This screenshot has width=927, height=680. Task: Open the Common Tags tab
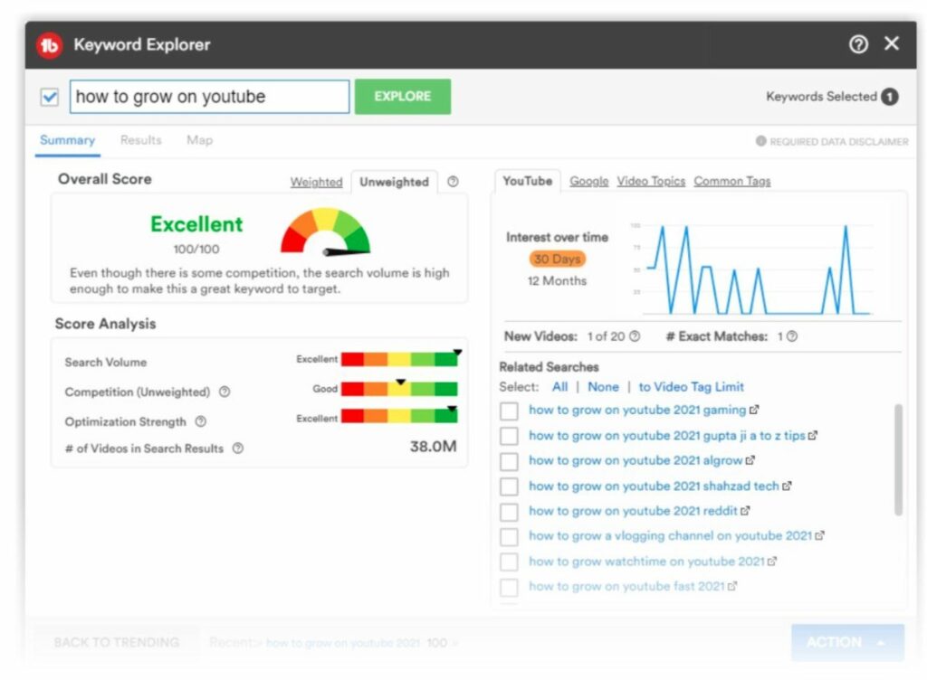coord(731,181)
